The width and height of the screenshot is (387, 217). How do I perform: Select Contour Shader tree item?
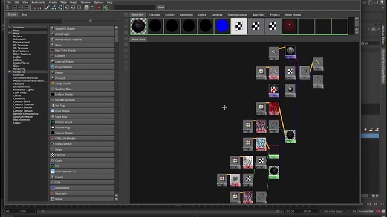click(x=22, y=107)
